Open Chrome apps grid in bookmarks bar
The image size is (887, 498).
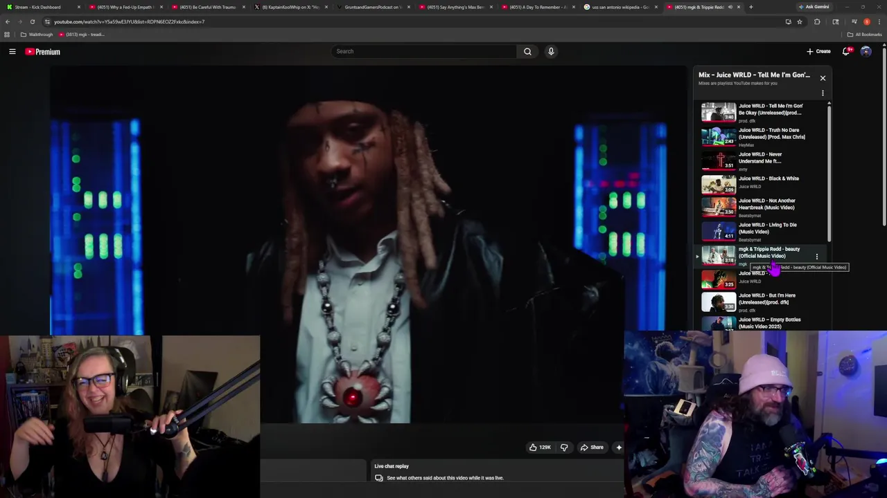pyautogui.click(x=7, y=35)
